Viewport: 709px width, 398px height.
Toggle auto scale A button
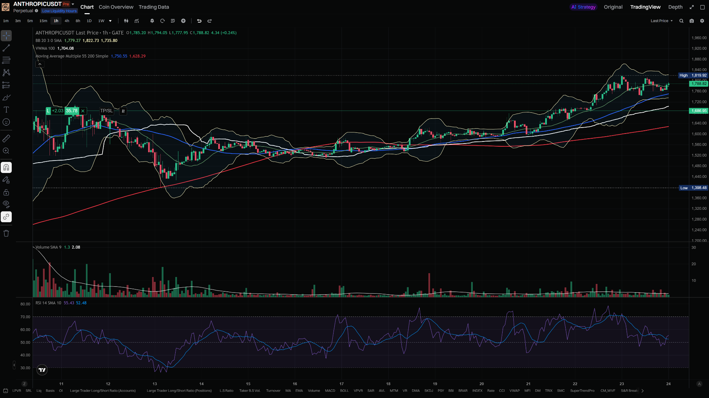coord(699,384)
